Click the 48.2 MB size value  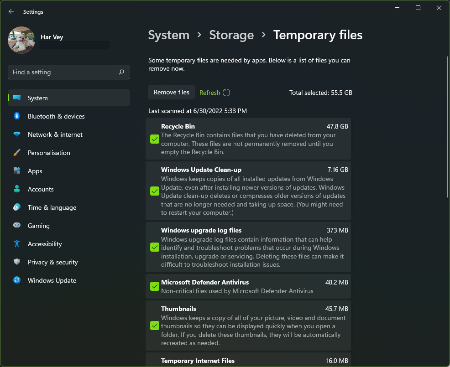337,282
